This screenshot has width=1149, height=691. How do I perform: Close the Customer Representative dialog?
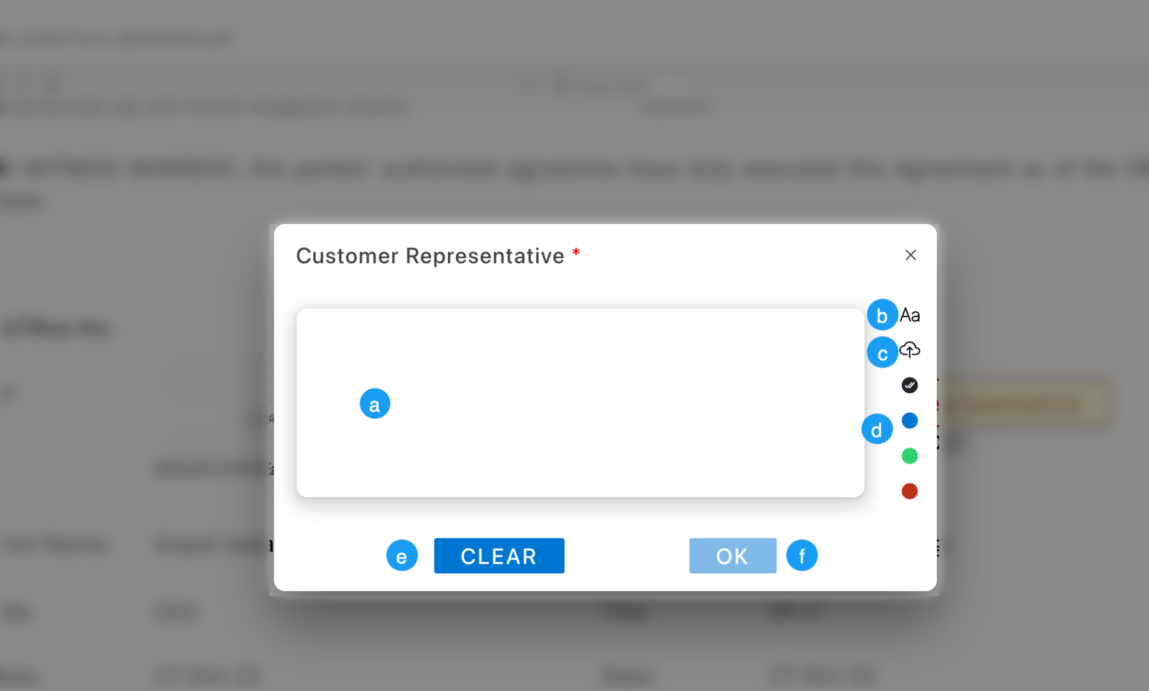point(910,255)
